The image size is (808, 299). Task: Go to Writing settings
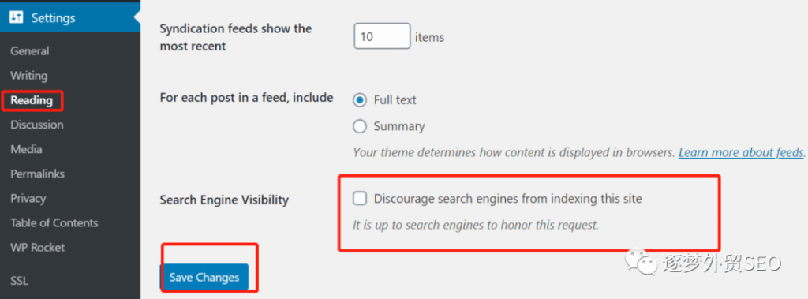coord(29,76)
